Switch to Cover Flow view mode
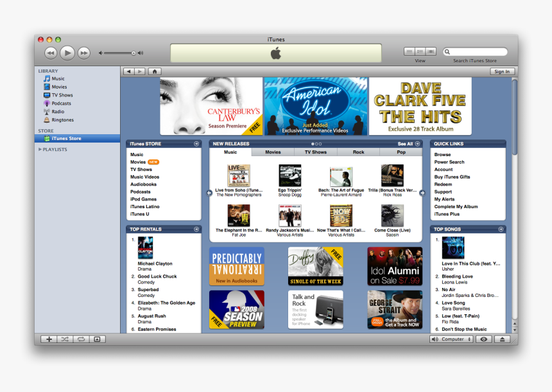The width and height of the screenshot is (552, 392). pos(432,52)
